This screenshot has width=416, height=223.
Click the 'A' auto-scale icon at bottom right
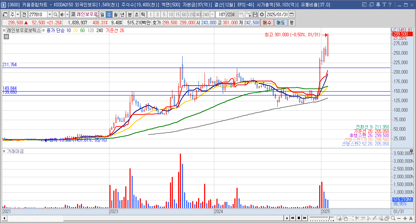pos(411,218)
